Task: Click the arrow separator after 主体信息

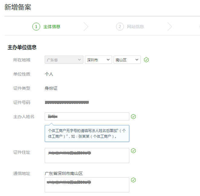Action: coord(86,27)
